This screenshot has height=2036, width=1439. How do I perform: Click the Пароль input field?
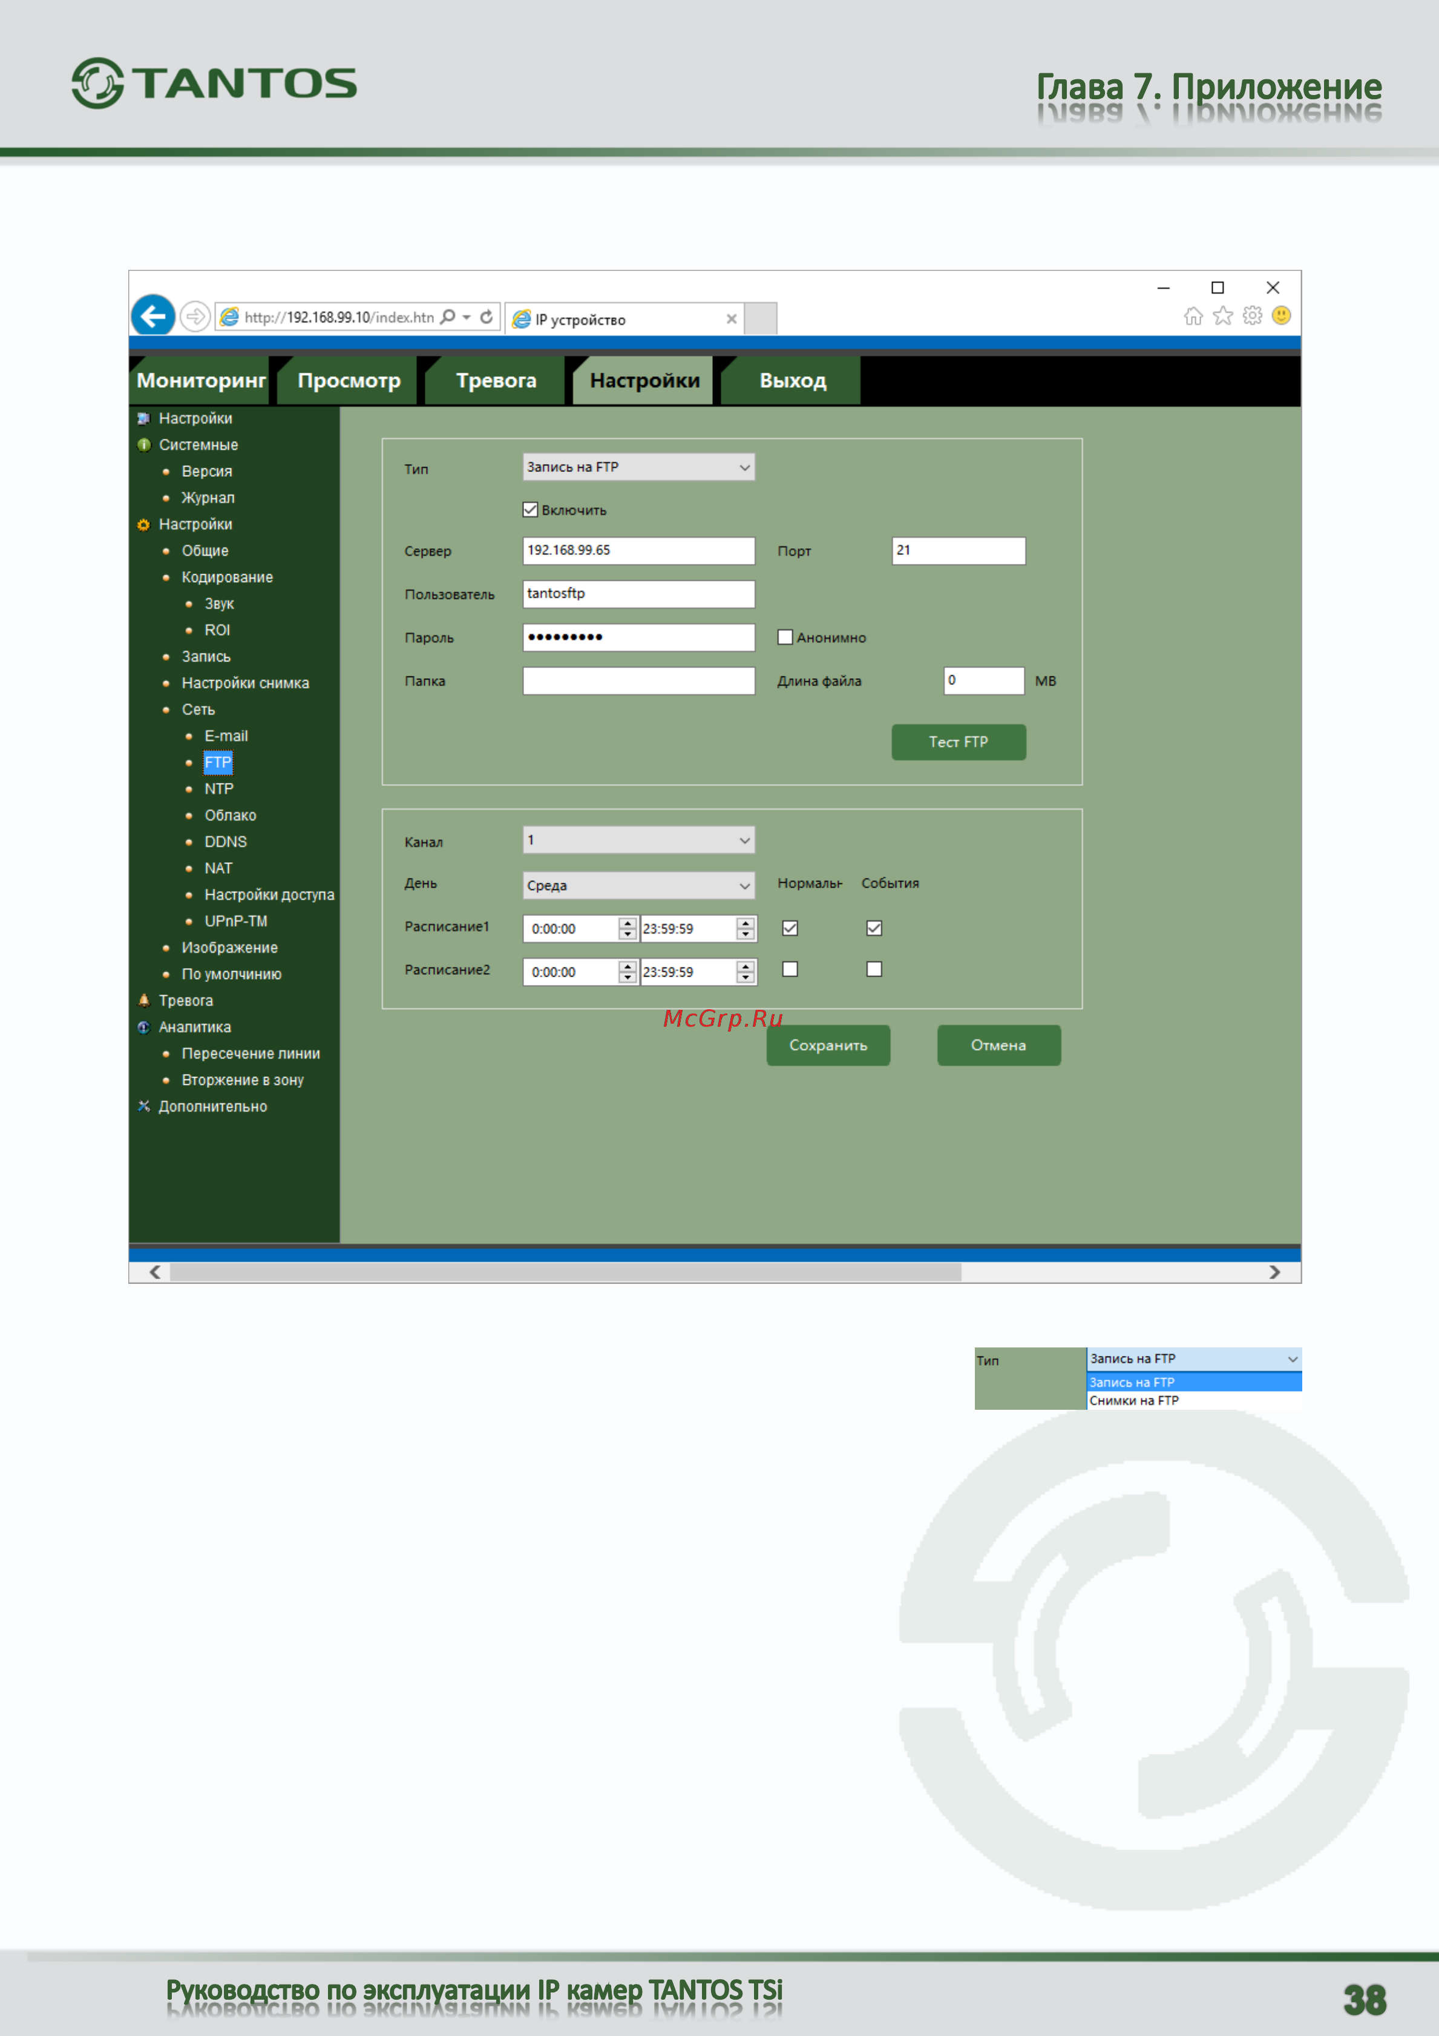pos(638,638)
